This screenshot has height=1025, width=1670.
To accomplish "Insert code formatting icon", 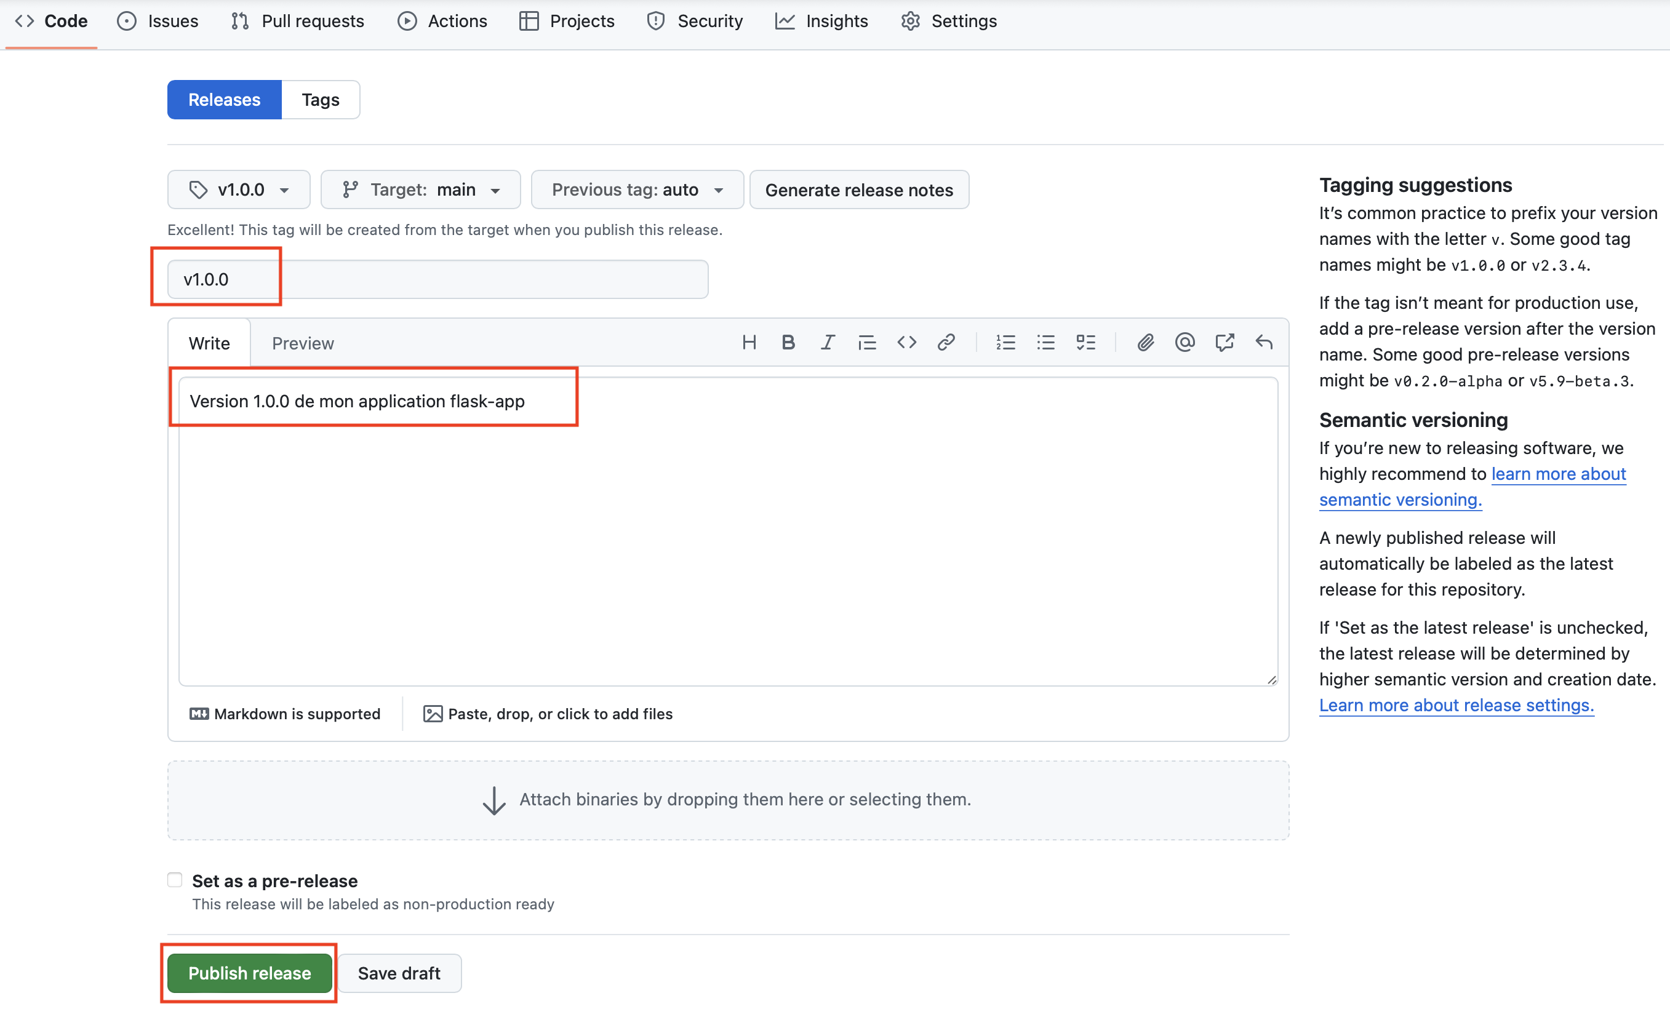I will [906, 342].
